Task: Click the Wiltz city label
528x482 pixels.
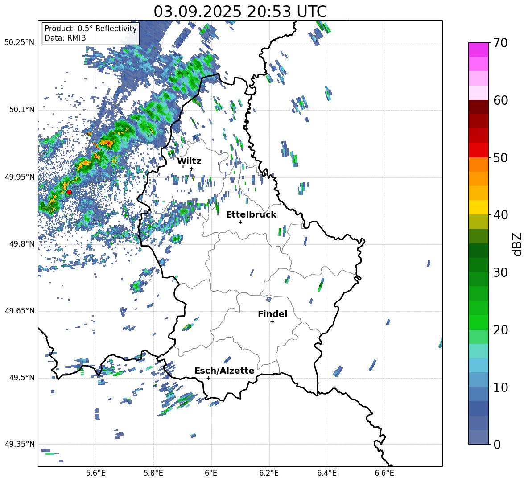Action: pos(189,161)
